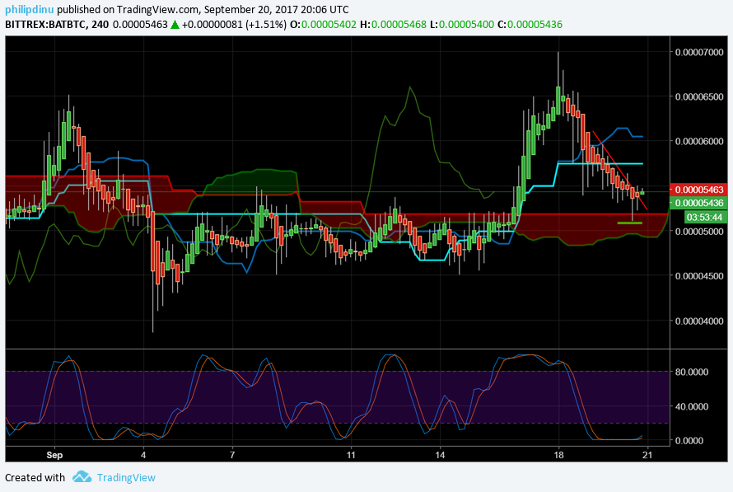Click the 21 date axis label
Image resolution: width=733 pixels, height=492 pixels.
click(x=647, y=455)
